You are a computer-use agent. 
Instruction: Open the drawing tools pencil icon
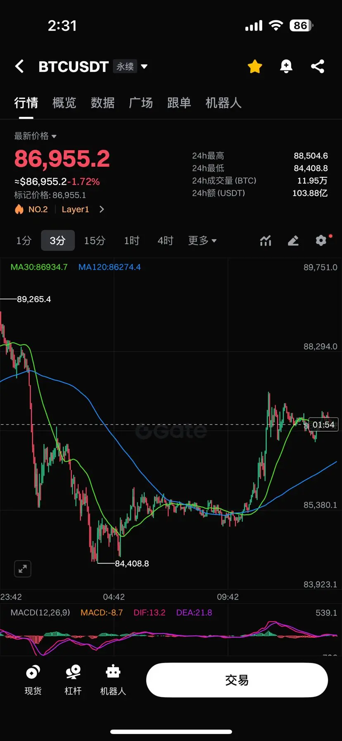293,241
